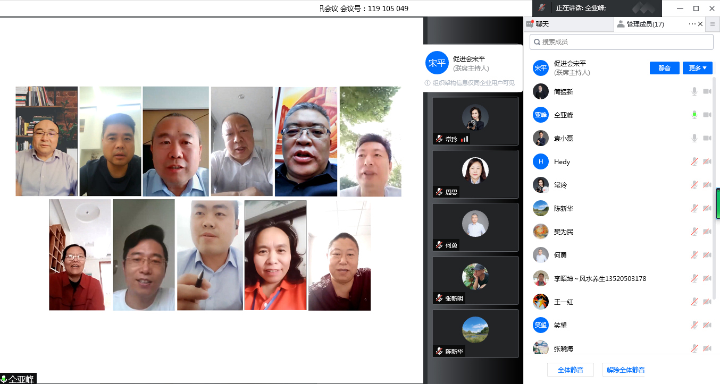Unmute microphone icon in 何勇's member row
Screen dimensions: 720x384
pyautogui.click(x=694, y=255)
